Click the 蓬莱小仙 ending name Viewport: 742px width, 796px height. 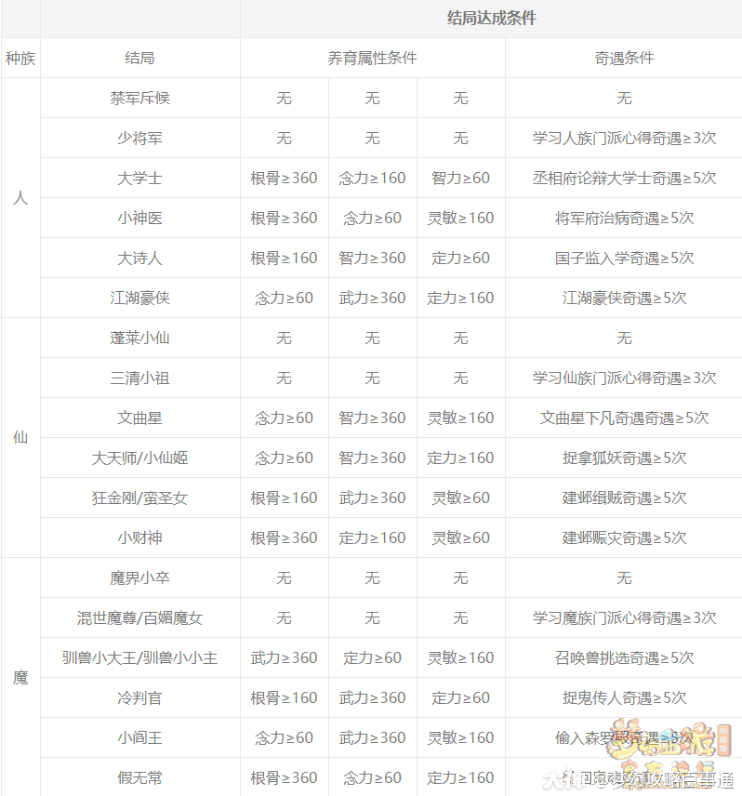[139, 338]
